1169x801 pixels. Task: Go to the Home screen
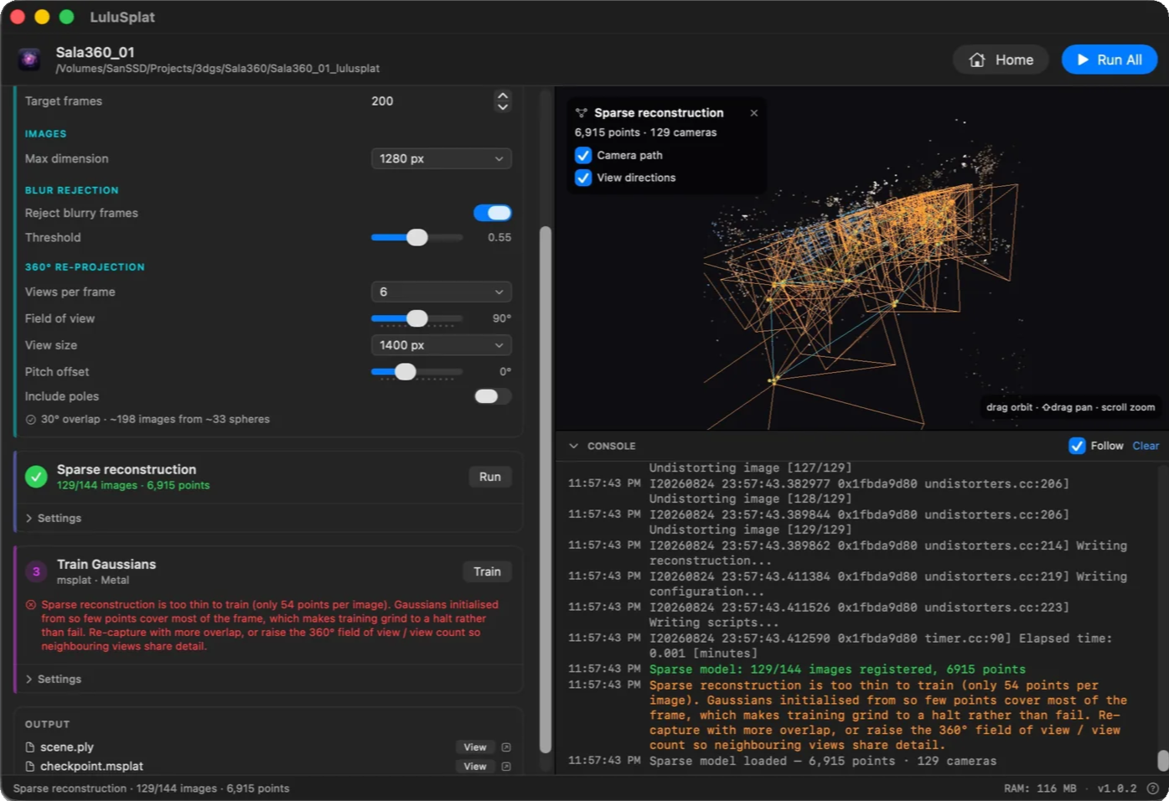pyautogui.click(x=1001, y=59)
